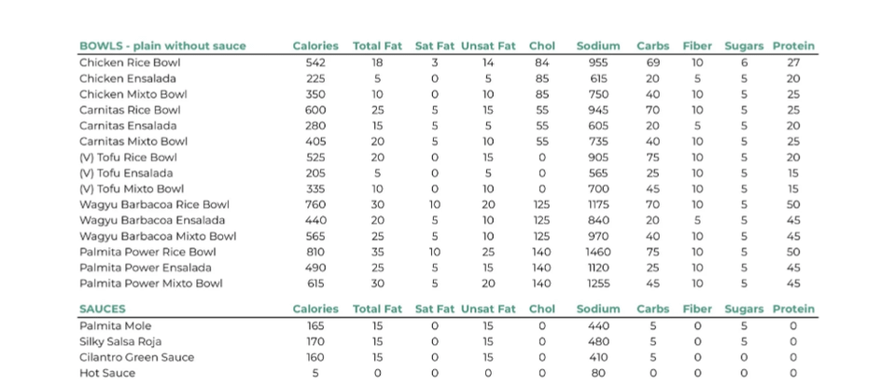Click the 810 calories value for Palmita Power Rice Bowl
Image resolution: width=896 pixels, height=386 pixels.
pyautogui.click(x=315, y=252)
